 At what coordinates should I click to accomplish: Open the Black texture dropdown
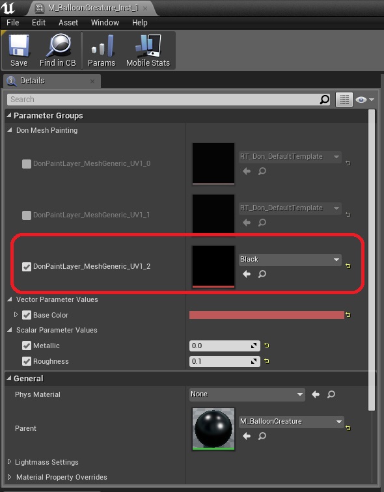point(290,260)
